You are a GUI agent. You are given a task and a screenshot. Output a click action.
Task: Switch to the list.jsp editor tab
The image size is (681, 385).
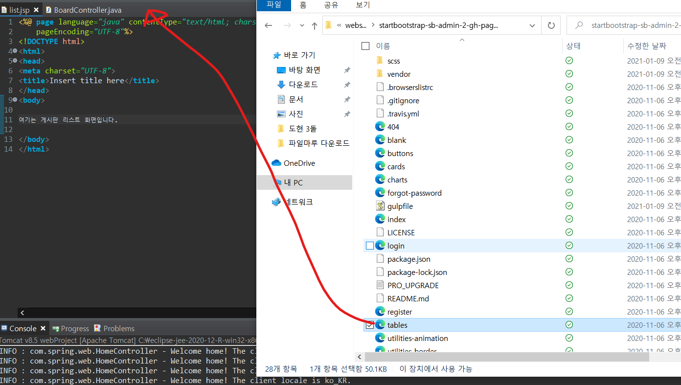[19, 10]
